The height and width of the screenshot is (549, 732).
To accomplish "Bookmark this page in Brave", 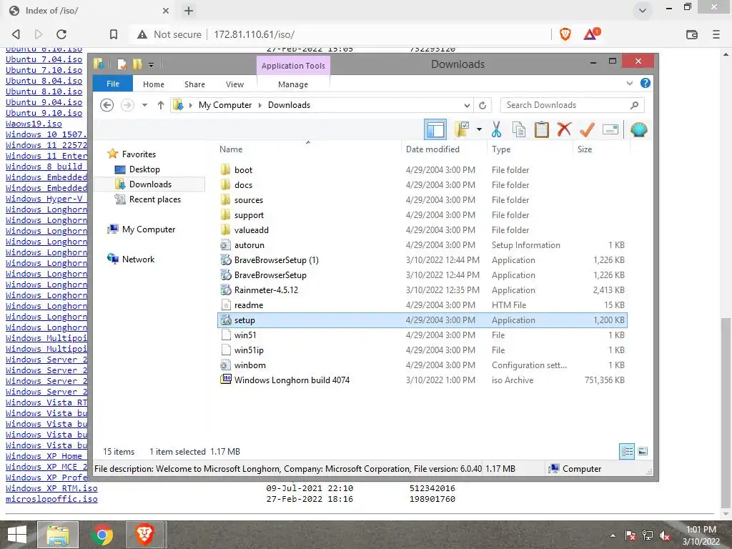I will [114, 34].
